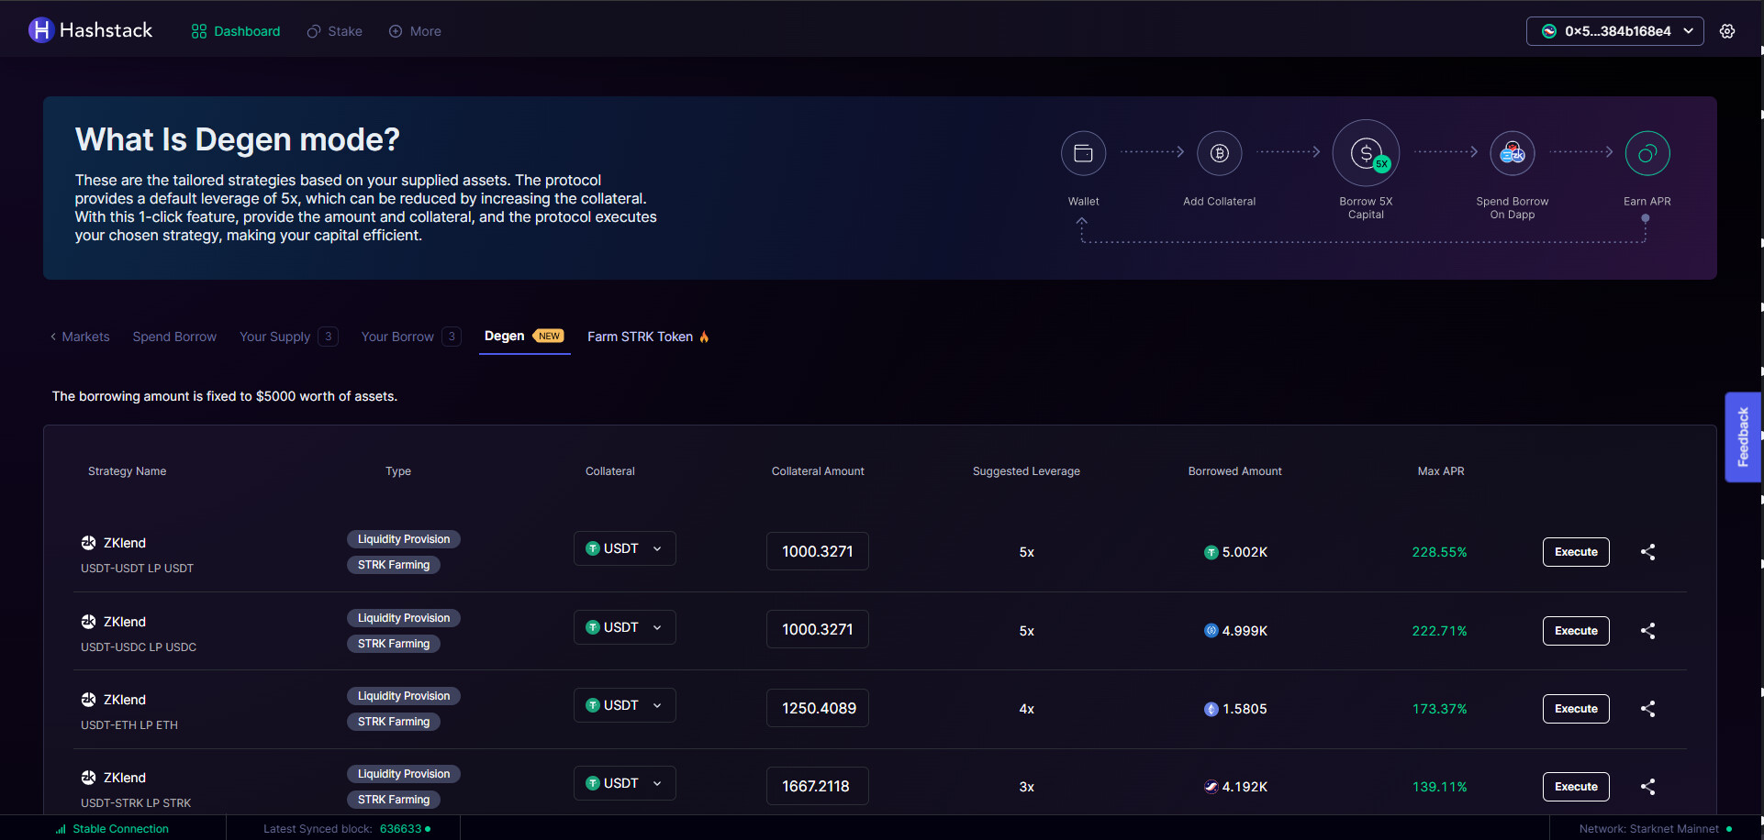Execute the USDT-STRK LP STRK strategy
Screen dimensions: 1764x840
point(1576,787)
